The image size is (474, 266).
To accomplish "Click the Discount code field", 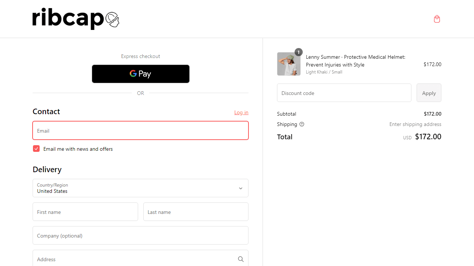I will tap(344, 93).
